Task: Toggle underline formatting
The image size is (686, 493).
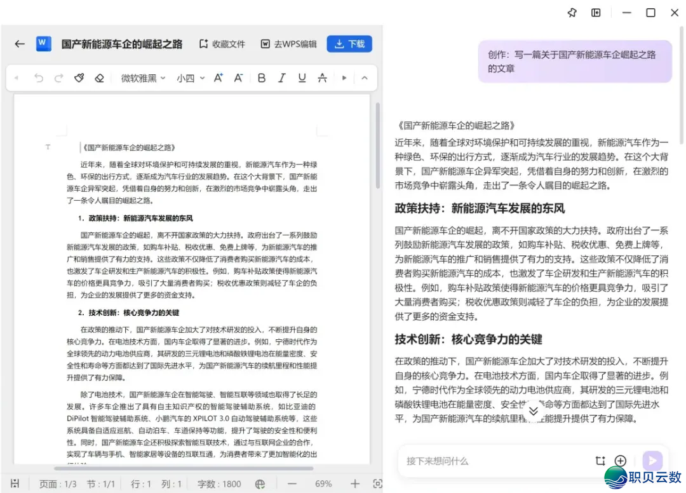Action: 302,78
